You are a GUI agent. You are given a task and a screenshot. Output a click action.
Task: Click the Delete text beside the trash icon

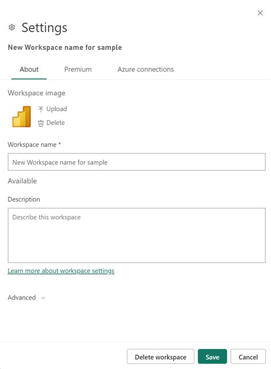55,123
